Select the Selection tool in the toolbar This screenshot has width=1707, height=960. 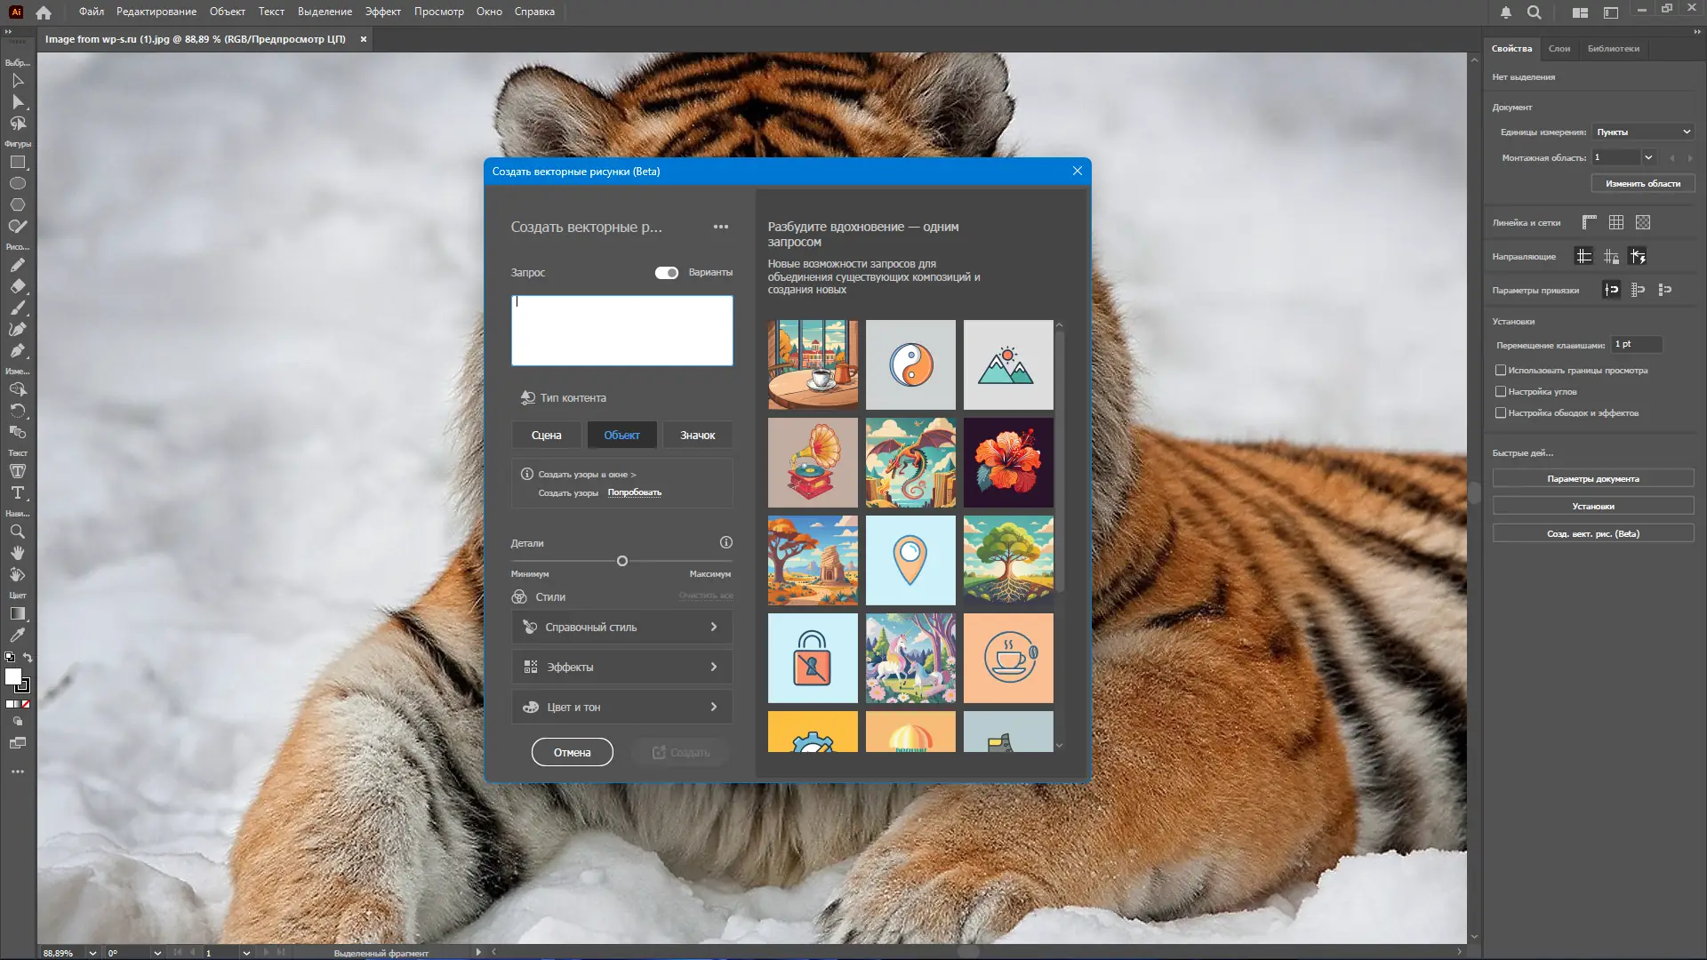(18, 81)
